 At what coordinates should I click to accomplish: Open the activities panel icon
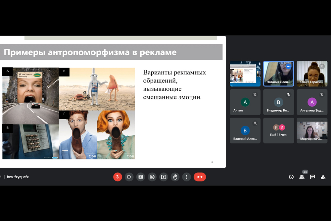(x=323, y=177)
